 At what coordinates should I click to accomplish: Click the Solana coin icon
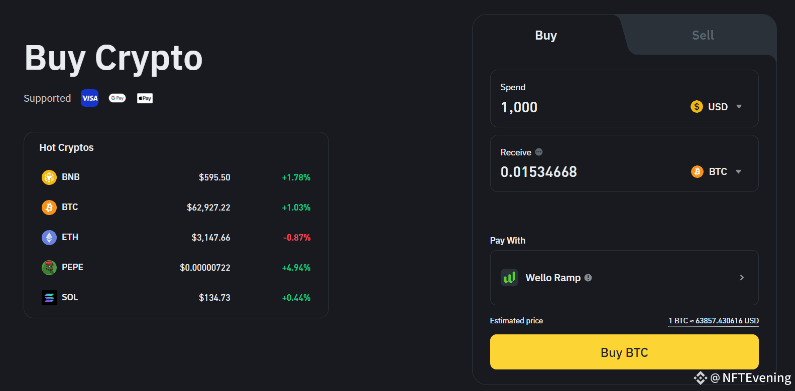(49, 298)
